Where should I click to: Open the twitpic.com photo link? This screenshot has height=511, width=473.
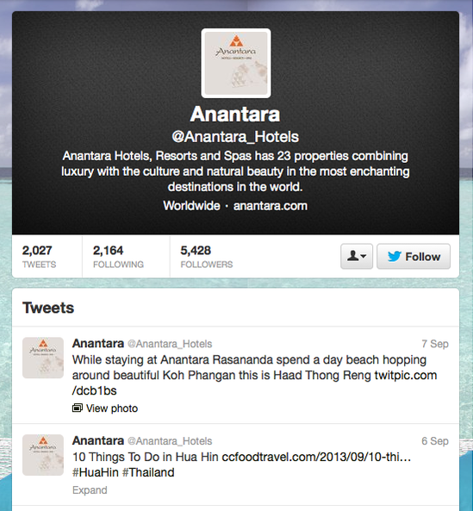254,383
